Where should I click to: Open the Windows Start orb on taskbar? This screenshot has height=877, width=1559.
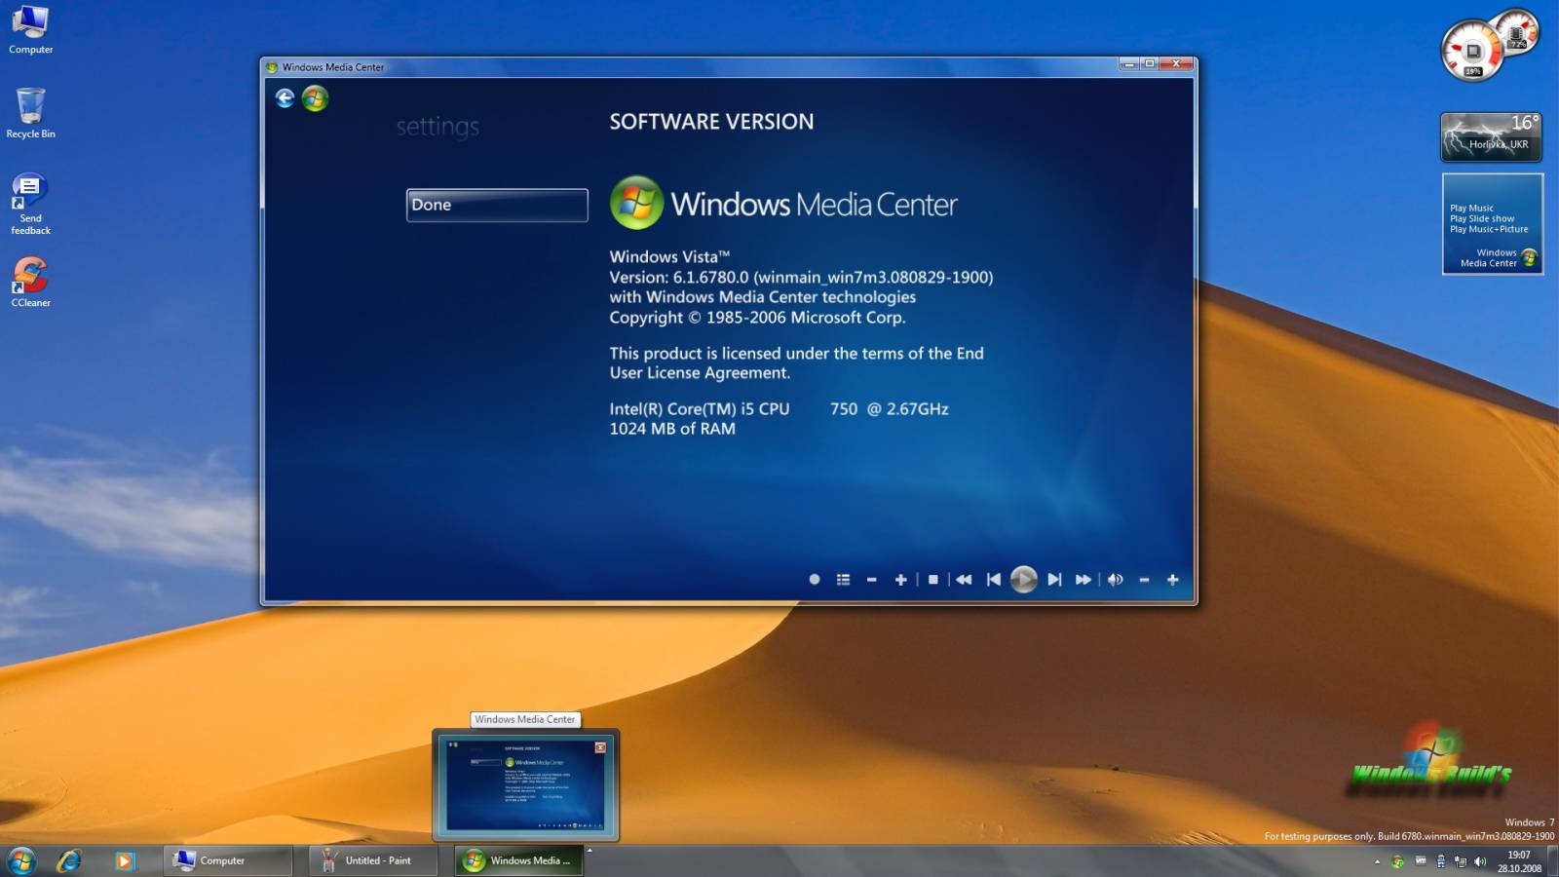pos(21,860)
